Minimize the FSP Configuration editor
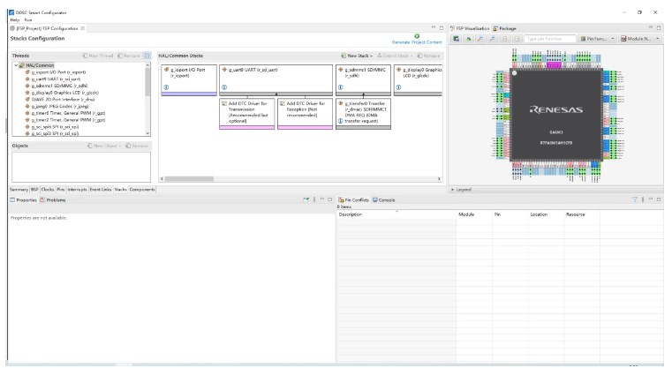 (x=434, y=28)
